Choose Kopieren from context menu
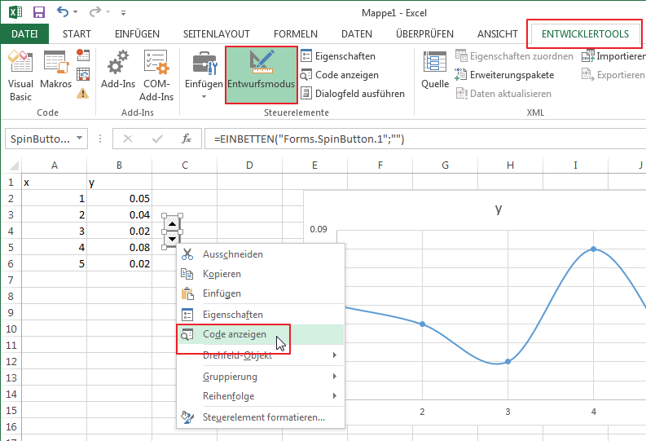Viewport: 646px width, 441px height. 261,274
